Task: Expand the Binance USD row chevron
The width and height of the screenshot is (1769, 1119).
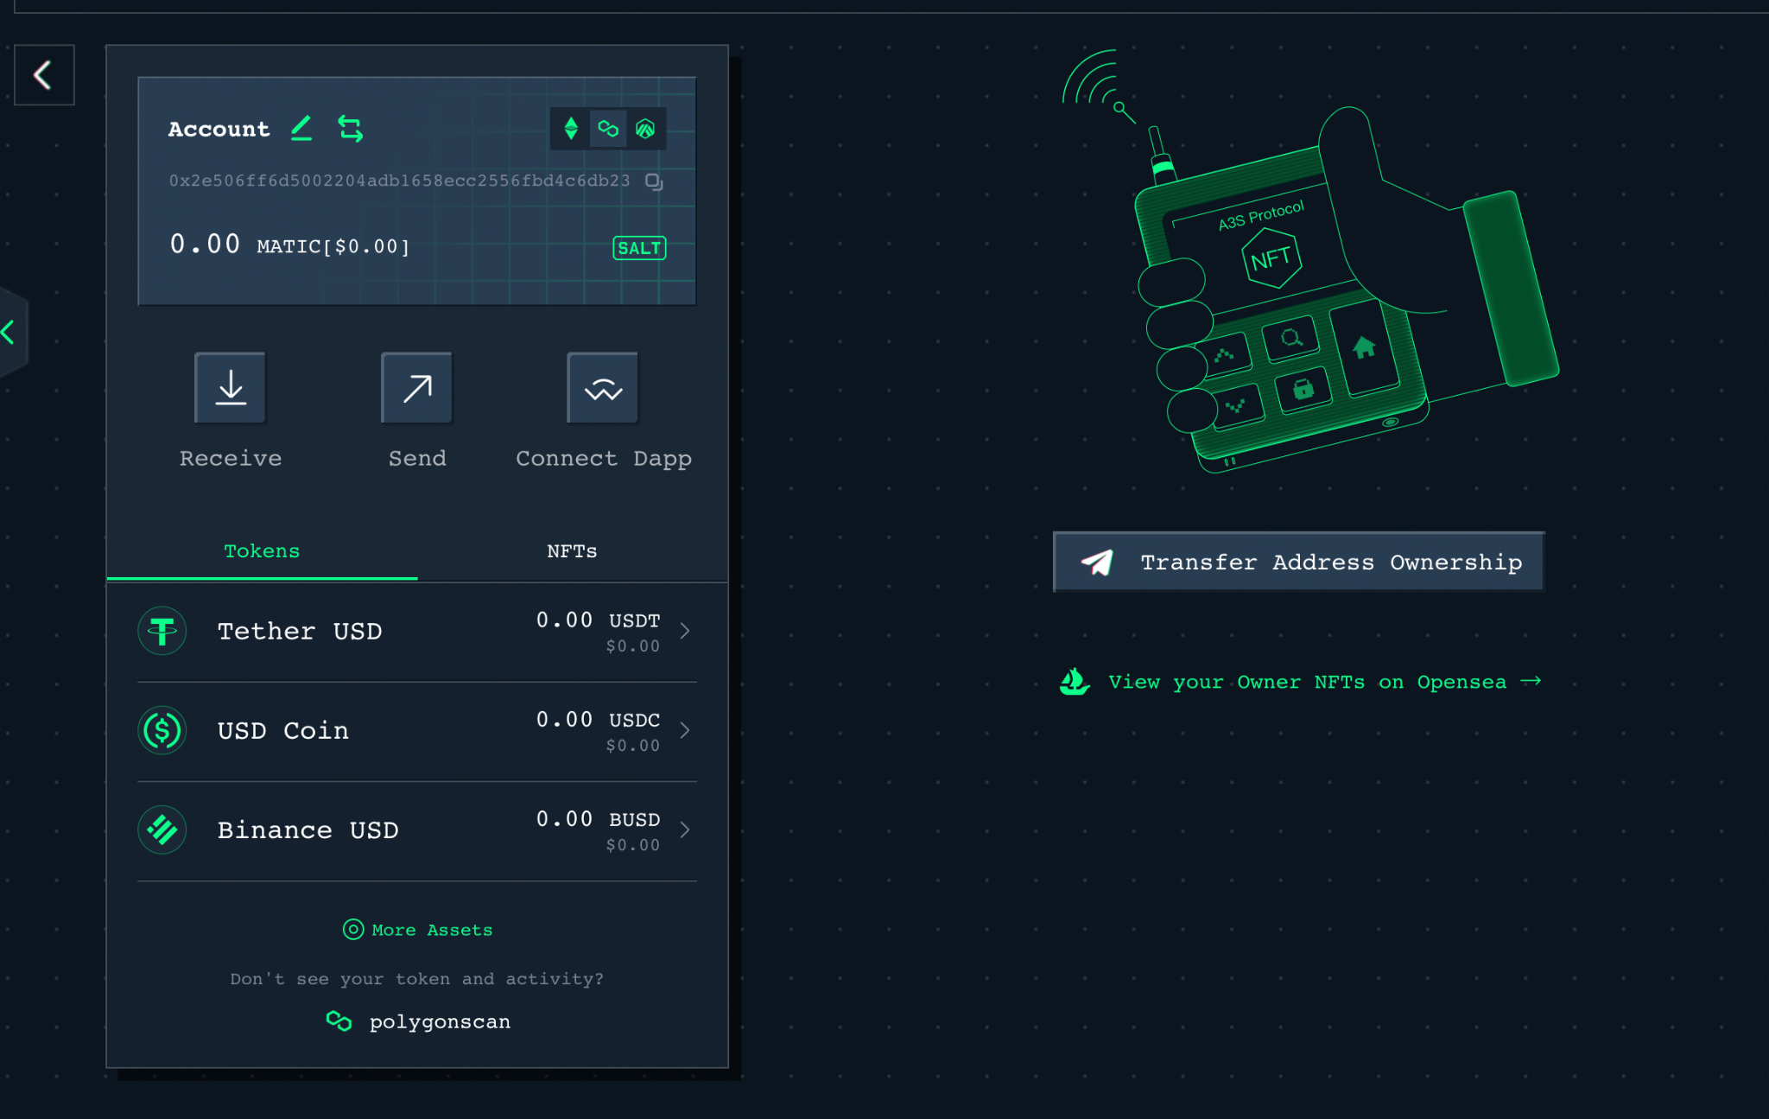Action: click(x=685, y=830)
